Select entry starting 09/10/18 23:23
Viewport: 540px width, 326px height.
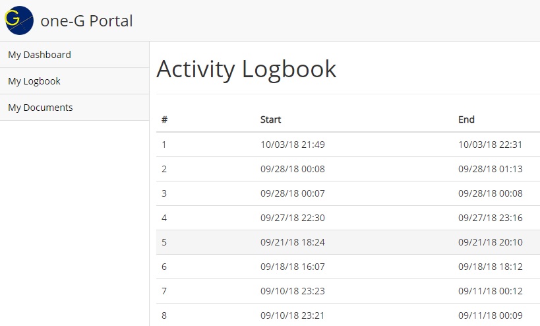point(293,291)
